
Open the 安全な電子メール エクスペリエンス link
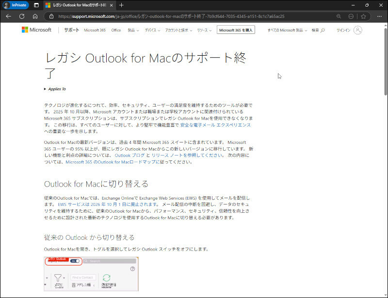(215, 125)
